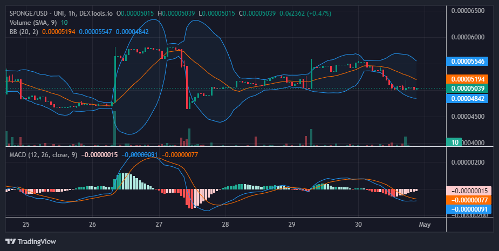
Task: Click the green 0.00005039 current price tag
Action: click(x=467, y=88)
